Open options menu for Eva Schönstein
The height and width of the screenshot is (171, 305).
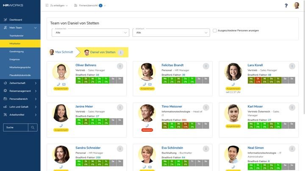[x=206, y=149]
